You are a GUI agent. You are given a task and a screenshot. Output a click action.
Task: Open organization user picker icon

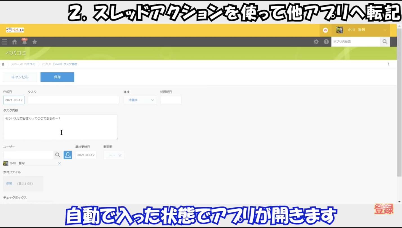68,155
